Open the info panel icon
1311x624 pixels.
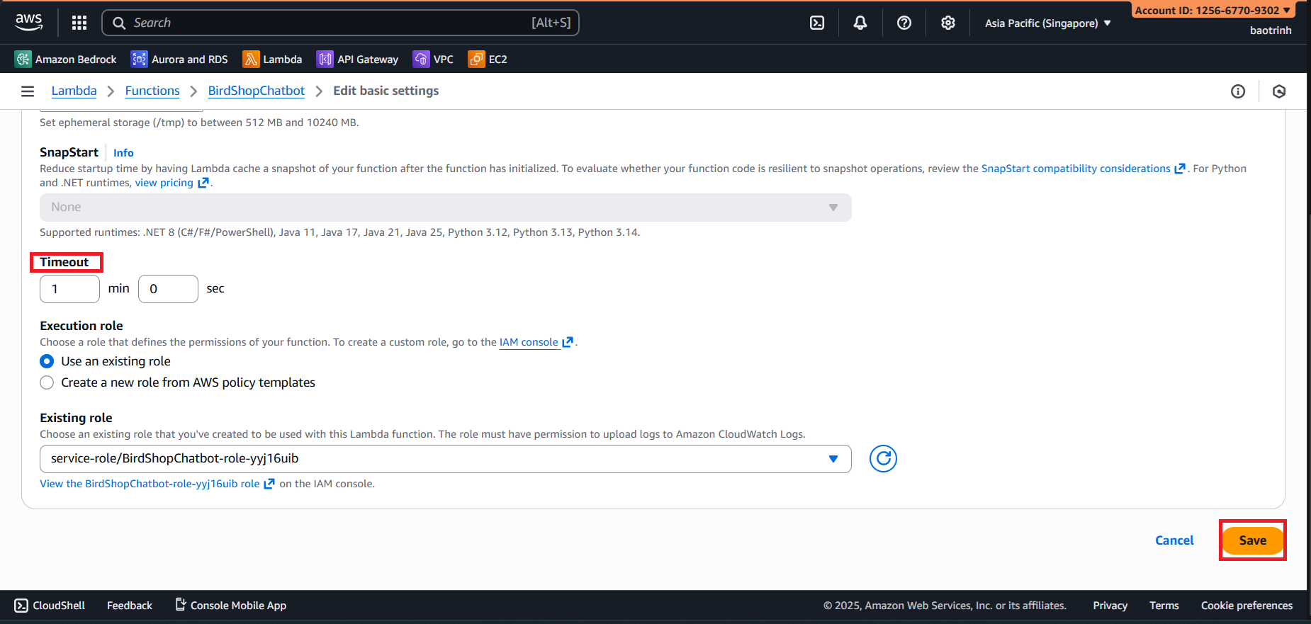1238,91
